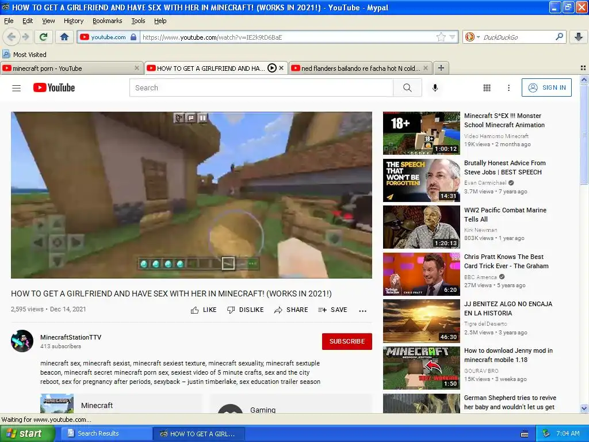Mute audio icon on the playing tab

tap(272, 68)
